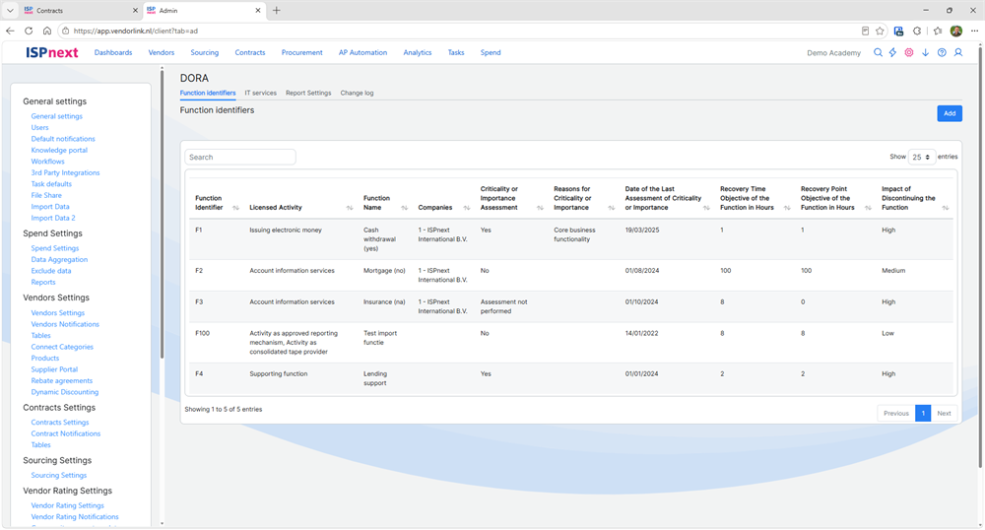Open the Show entries count dropdown
This screenshot has width=985, height=530.
922,157
